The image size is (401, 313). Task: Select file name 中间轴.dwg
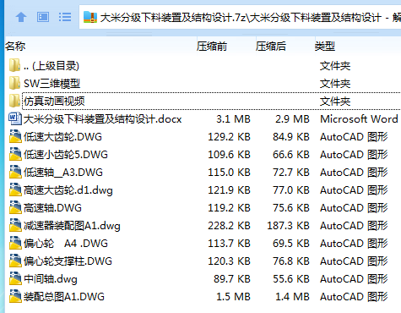pos(51,279)
